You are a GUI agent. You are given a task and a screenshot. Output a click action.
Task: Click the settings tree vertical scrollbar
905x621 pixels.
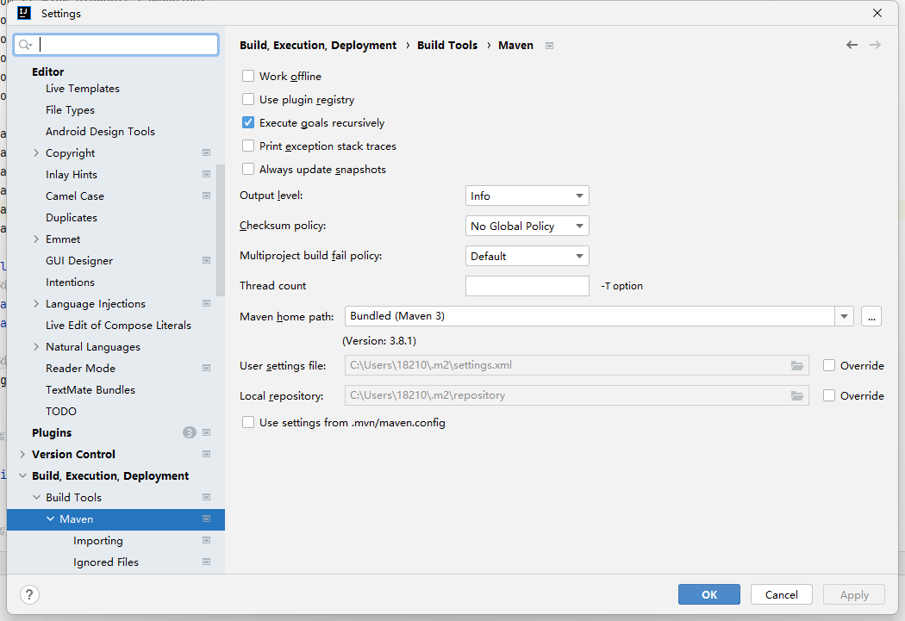(220, 231)
